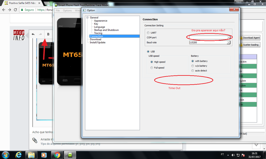
Task: Toggle bold formatting in forum editor
Action: pyautogui.click(x=48, y=34)
